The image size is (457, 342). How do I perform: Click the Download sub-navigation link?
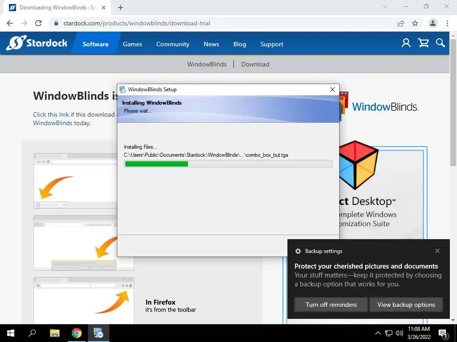point(255,64)
